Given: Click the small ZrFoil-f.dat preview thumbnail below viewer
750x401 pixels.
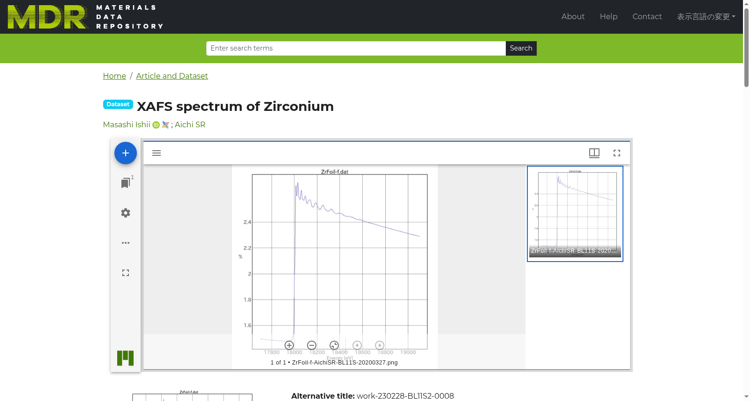Looking at the screenshot, I should tap(192, 395).
